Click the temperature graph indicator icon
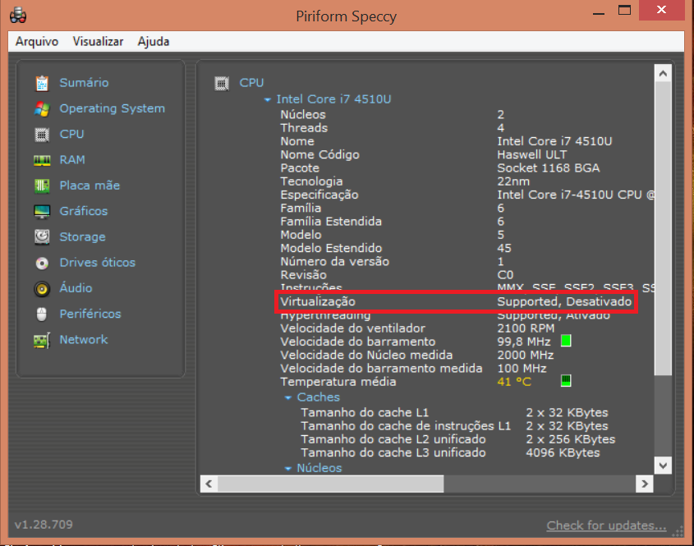This screenshot has height=546, width=694. pyautogui.click(x=566, y=380)
